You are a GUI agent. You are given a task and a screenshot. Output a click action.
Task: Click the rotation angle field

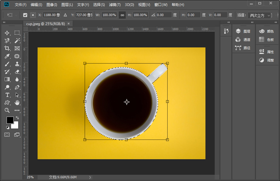point(164,15)
